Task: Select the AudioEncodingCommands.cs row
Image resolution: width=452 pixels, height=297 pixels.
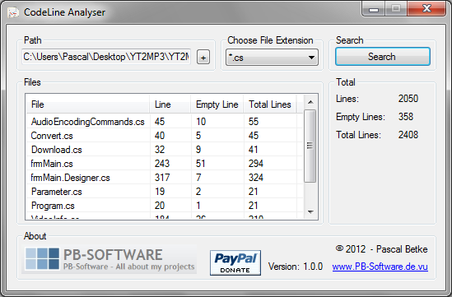Action: pos(165,122)
